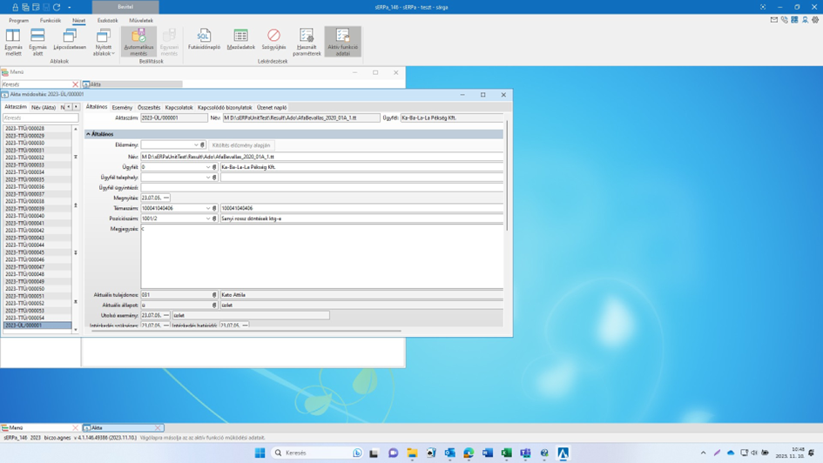Open the Kapcsolódó bizonylatok tab
The image size is (823, 463).
(225, 108)
